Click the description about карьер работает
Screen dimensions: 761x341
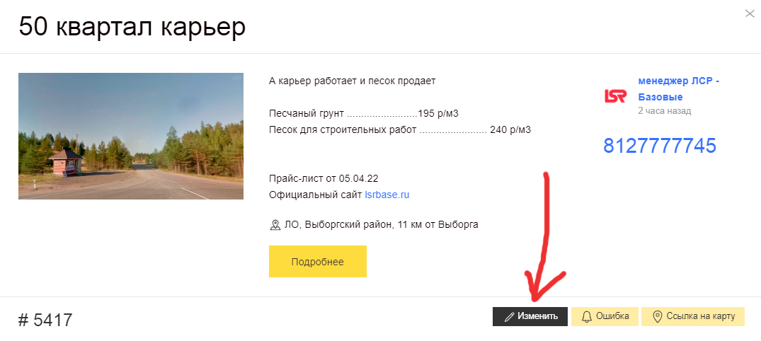353,81
